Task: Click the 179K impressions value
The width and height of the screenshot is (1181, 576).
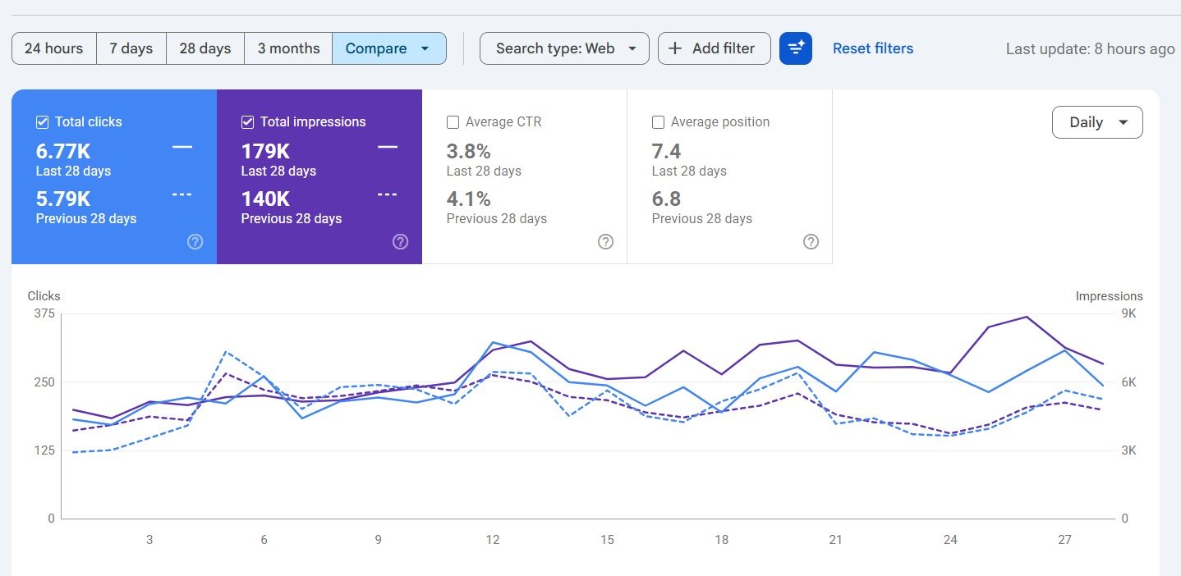Action: (265, 152)
